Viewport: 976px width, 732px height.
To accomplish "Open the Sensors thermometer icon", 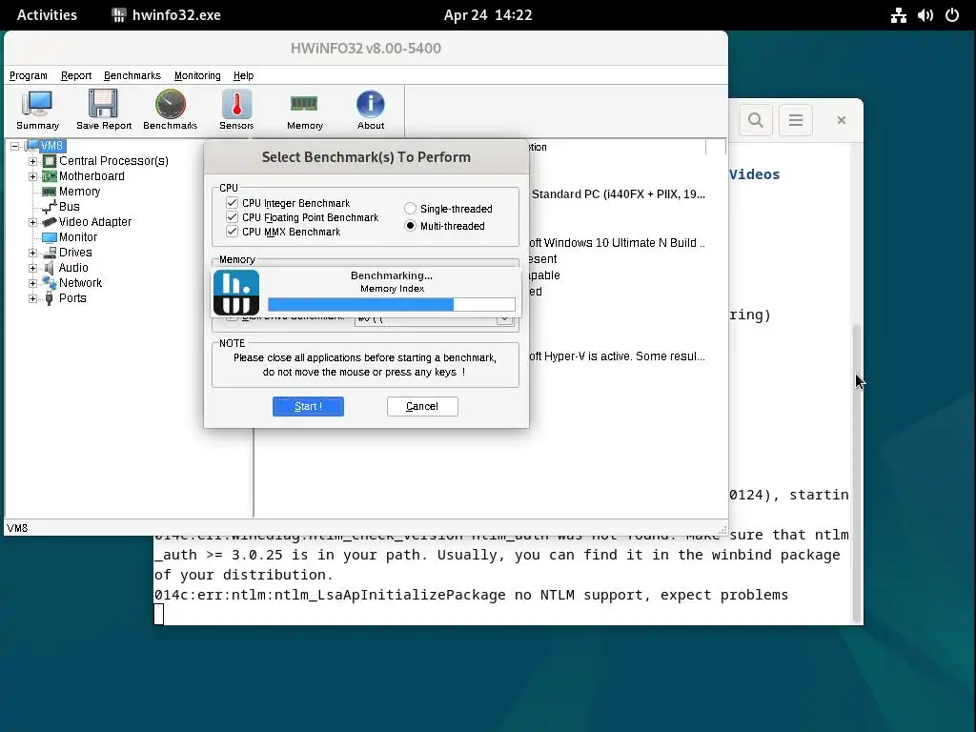I will (236, 104).
